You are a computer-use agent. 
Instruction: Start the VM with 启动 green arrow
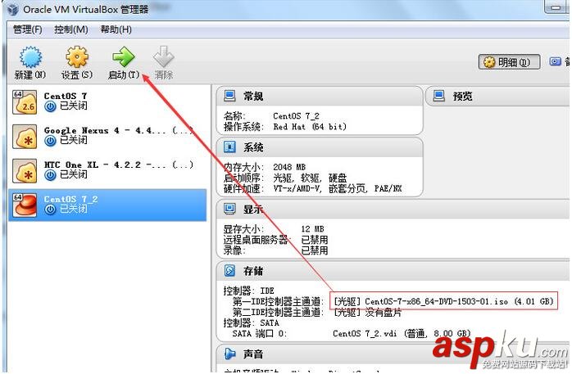pos(124,57)
